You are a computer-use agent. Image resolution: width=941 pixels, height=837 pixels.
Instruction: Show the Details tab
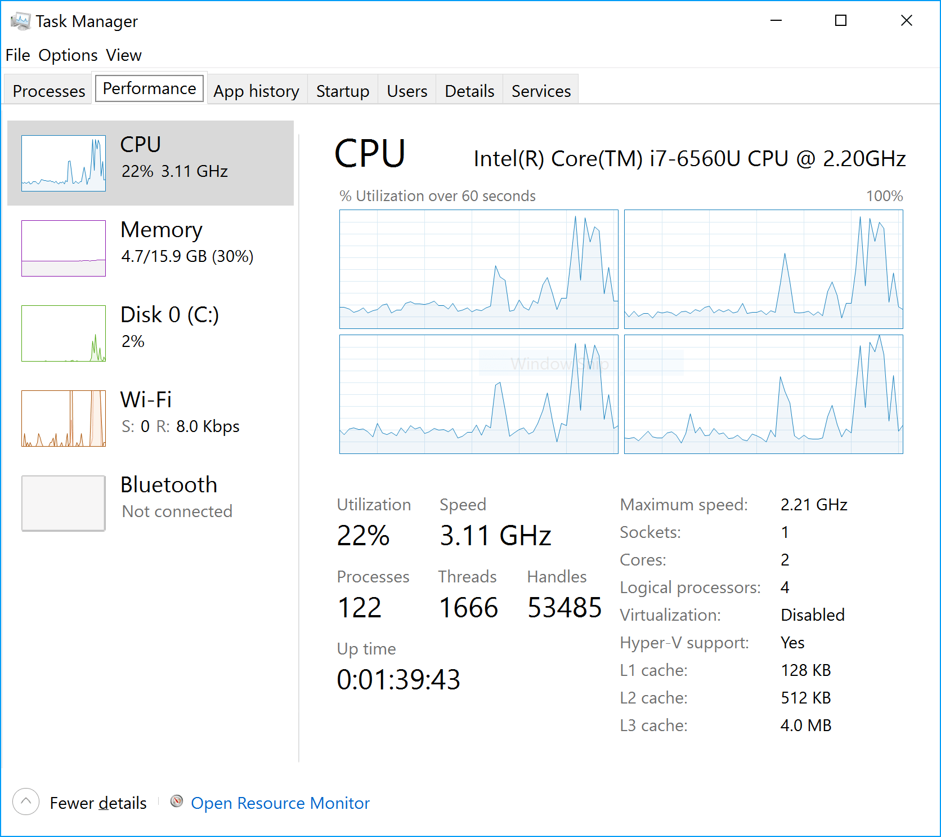[469, 90]
